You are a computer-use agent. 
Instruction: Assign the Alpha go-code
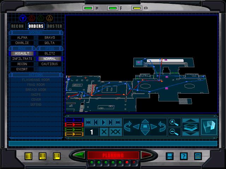22,38
